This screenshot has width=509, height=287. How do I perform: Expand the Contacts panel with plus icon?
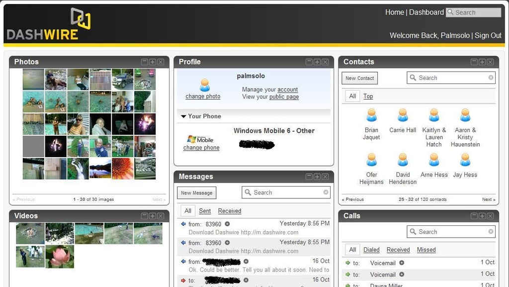pyautogui.click(x=482, y=62)
